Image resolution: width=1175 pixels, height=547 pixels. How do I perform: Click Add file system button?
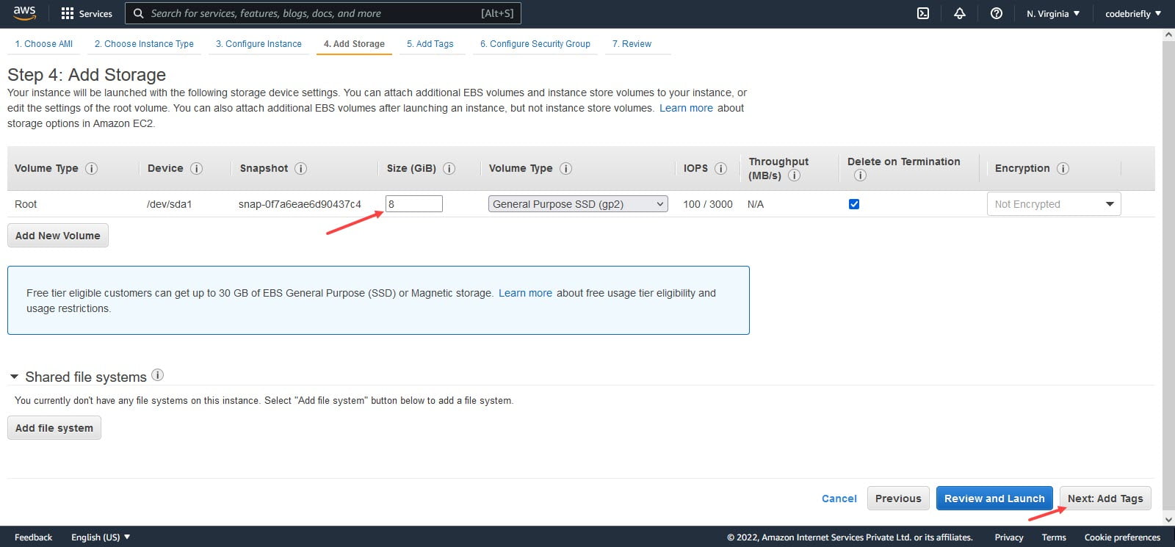[x=54, y=428]
